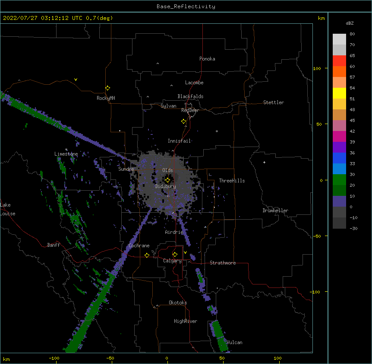The height and width of the screenshot is (364, 372).
Task: Select the Olds town label
Action: pyautogui.click(x=167, y=170)
